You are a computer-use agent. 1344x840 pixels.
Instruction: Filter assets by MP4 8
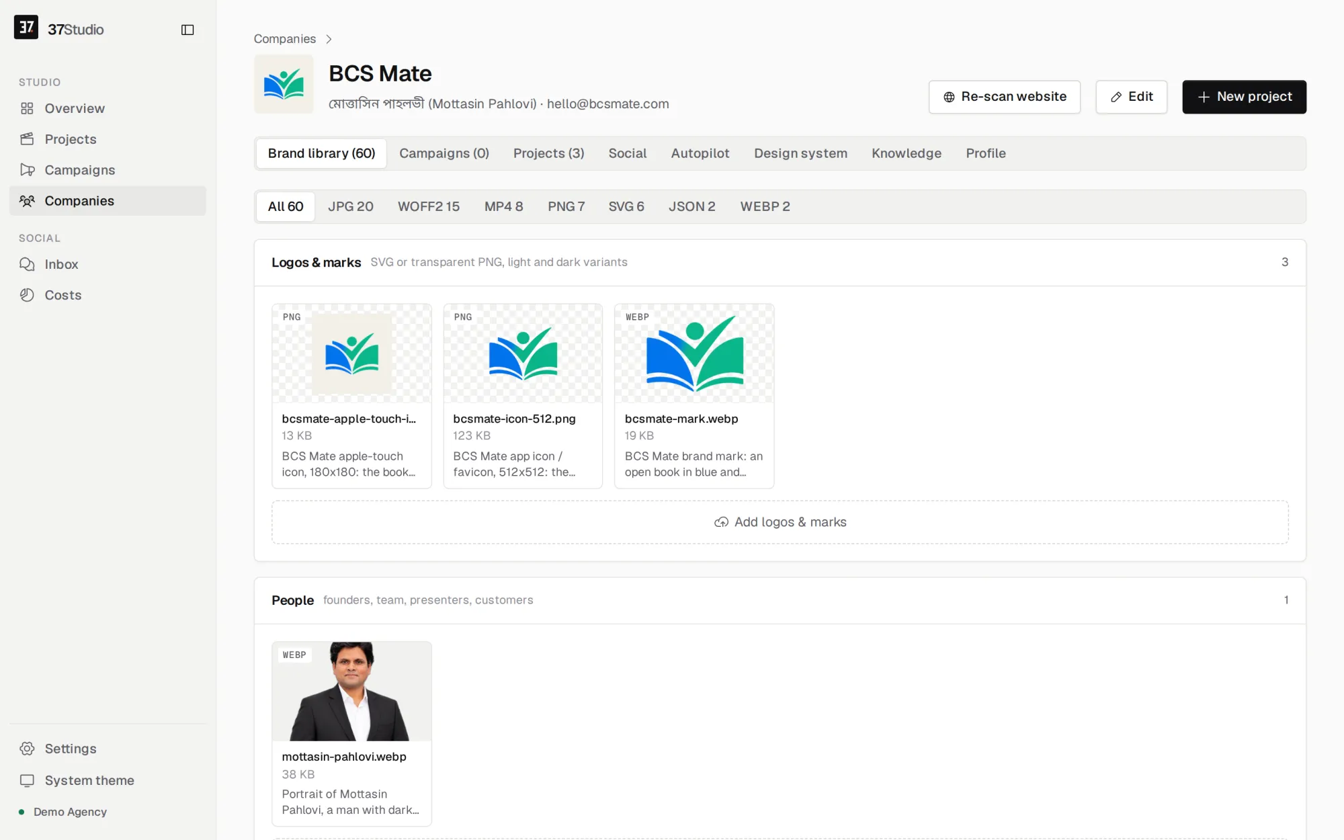(504, 206)
